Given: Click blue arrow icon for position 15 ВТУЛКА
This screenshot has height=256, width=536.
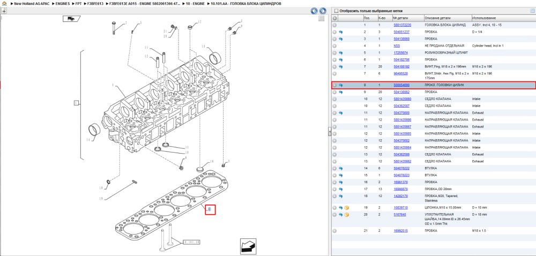Looking at the screenshot, I should pyautogui.click(x=341, y=175).
